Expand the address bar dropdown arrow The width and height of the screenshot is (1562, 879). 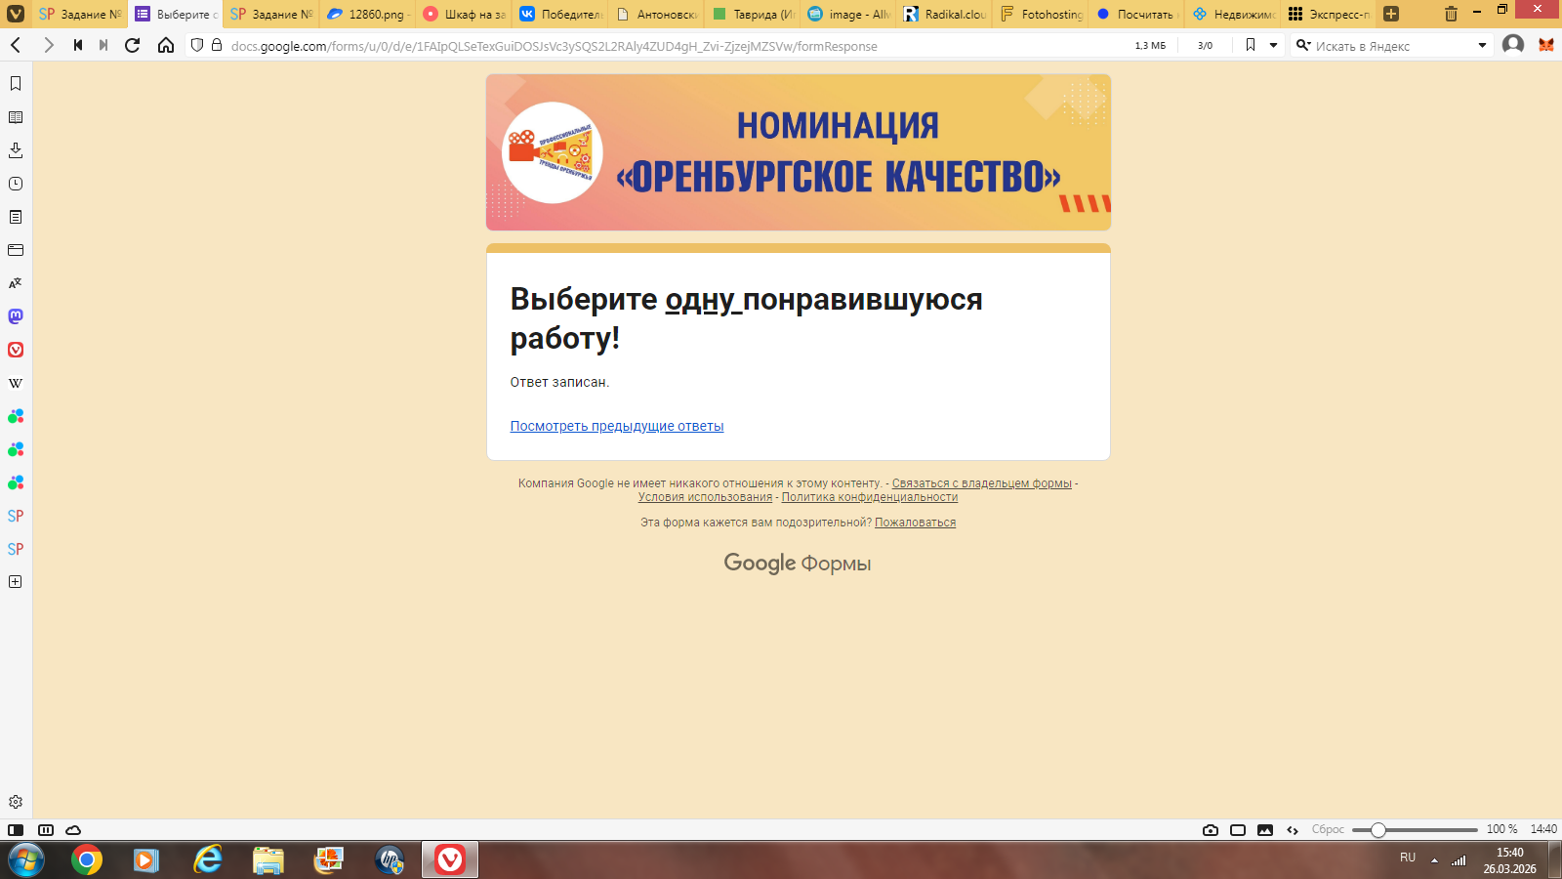1273,45
